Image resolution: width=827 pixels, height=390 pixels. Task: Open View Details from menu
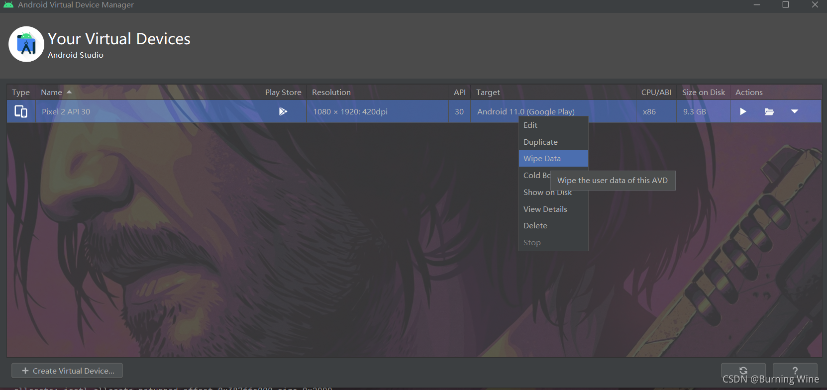click(x=553, y=209)
